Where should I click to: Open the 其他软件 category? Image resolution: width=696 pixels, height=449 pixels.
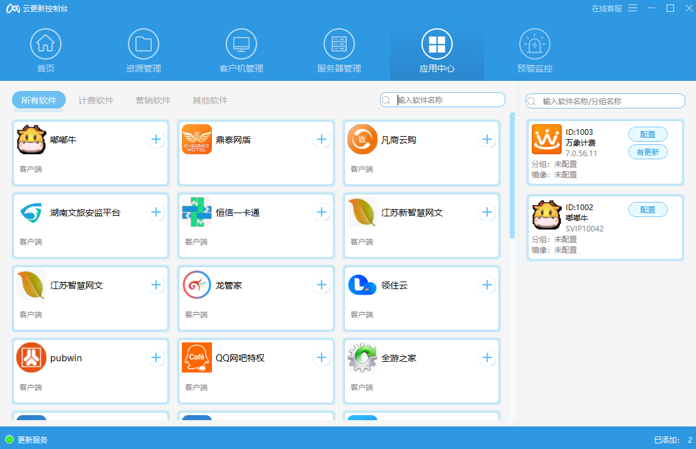pyautogui.click(x=208, y=99)
